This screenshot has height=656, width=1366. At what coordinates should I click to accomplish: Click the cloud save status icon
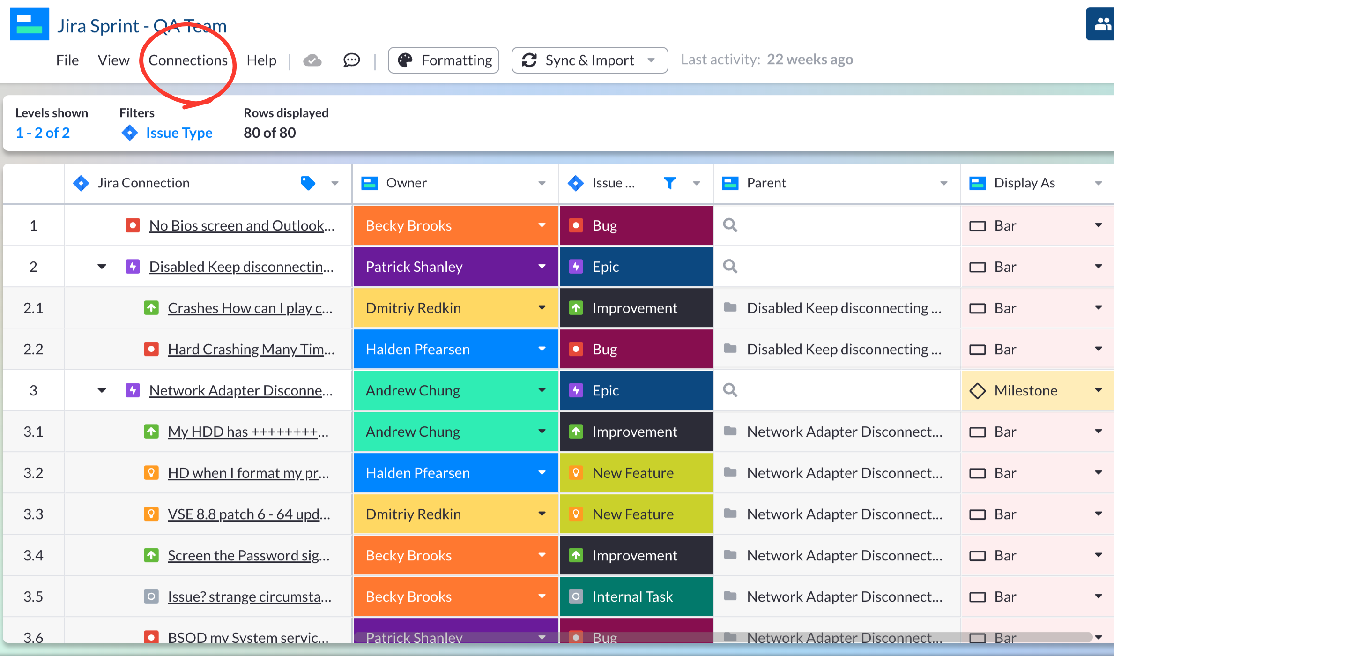pyautogui.click(x=312, y=60)
